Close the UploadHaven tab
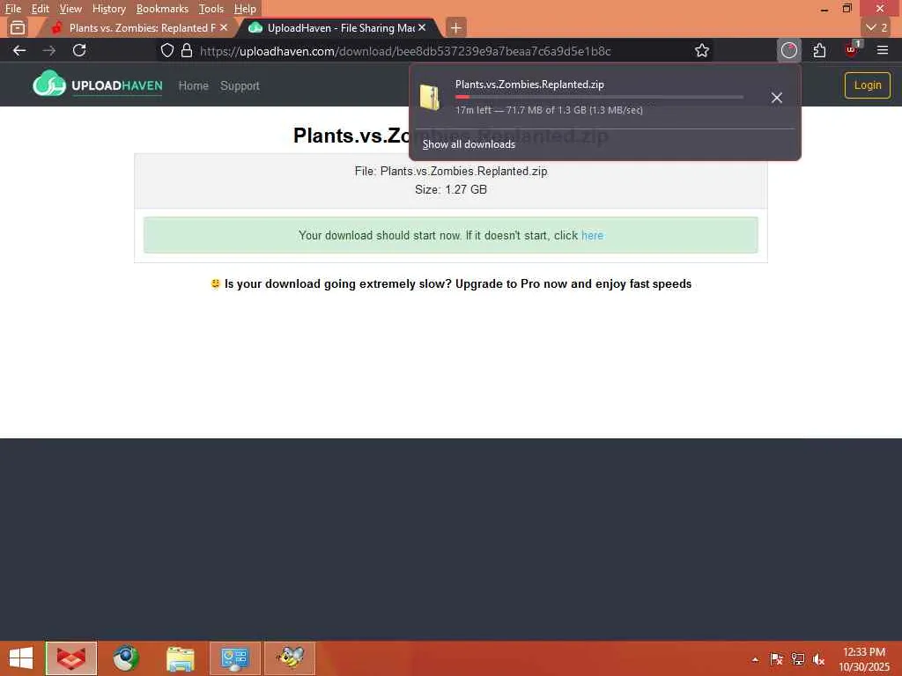The width and height of the screenshot is (902, 676). pos(422,27)
